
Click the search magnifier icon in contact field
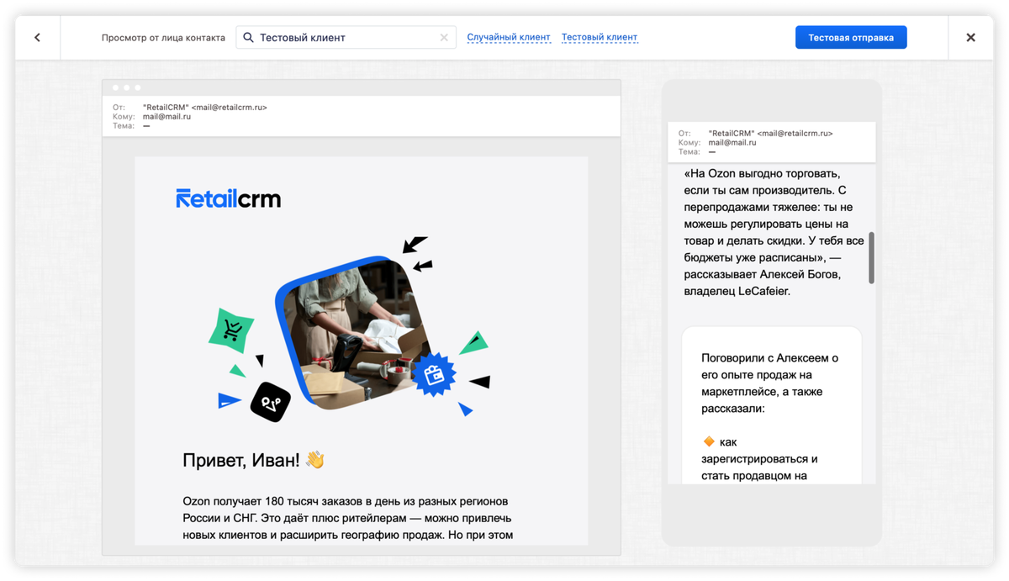point(248,38)
